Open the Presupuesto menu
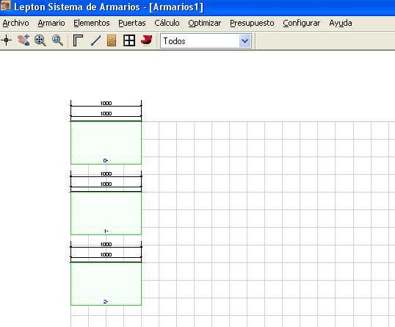395x327 pixels. click(x=252, y=23)
